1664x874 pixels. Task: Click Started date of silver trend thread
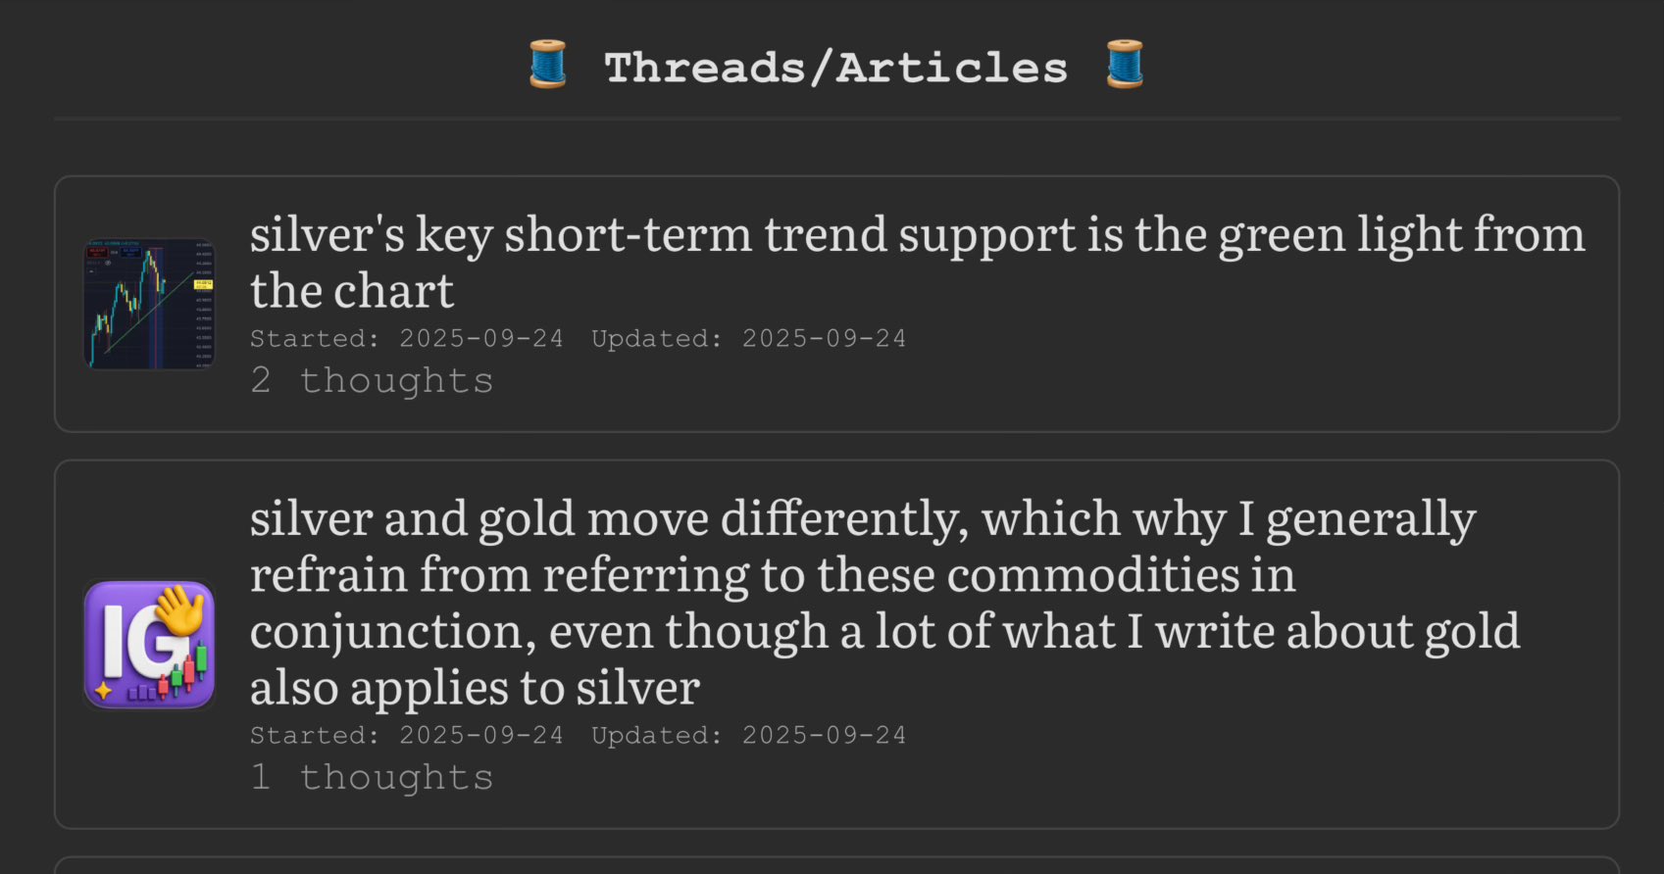click(406, 339)
